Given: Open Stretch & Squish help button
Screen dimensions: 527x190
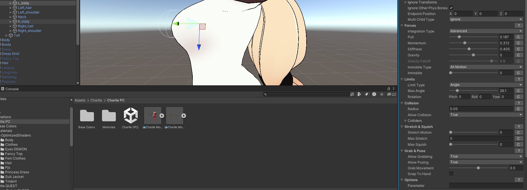Looking at the screenshot, I should (x=519, y=127).
